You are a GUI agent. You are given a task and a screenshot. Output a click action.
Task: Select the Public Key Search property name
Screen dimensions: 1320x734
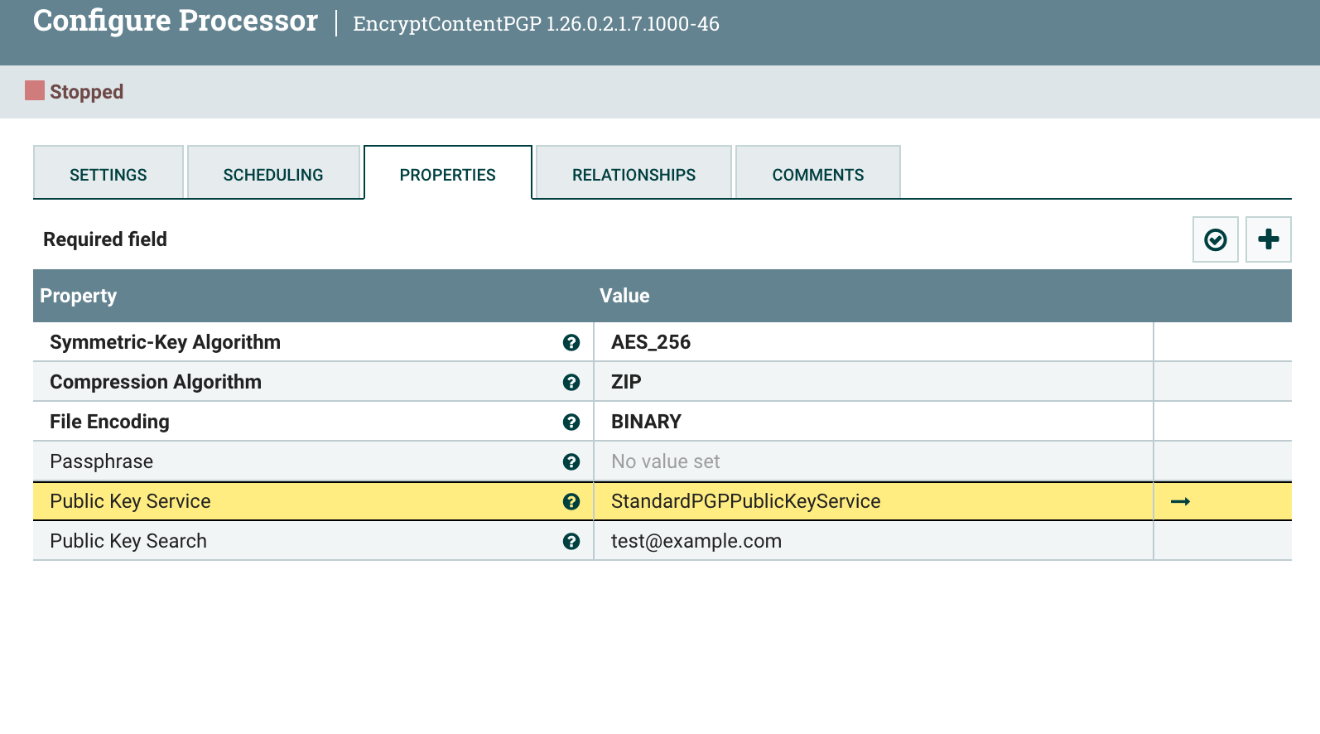point(128,541)
